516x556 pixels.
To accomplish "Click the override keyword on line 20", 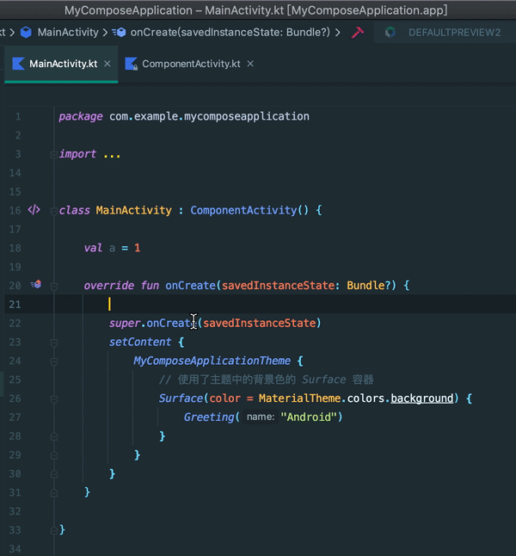I will click(109, 286).
